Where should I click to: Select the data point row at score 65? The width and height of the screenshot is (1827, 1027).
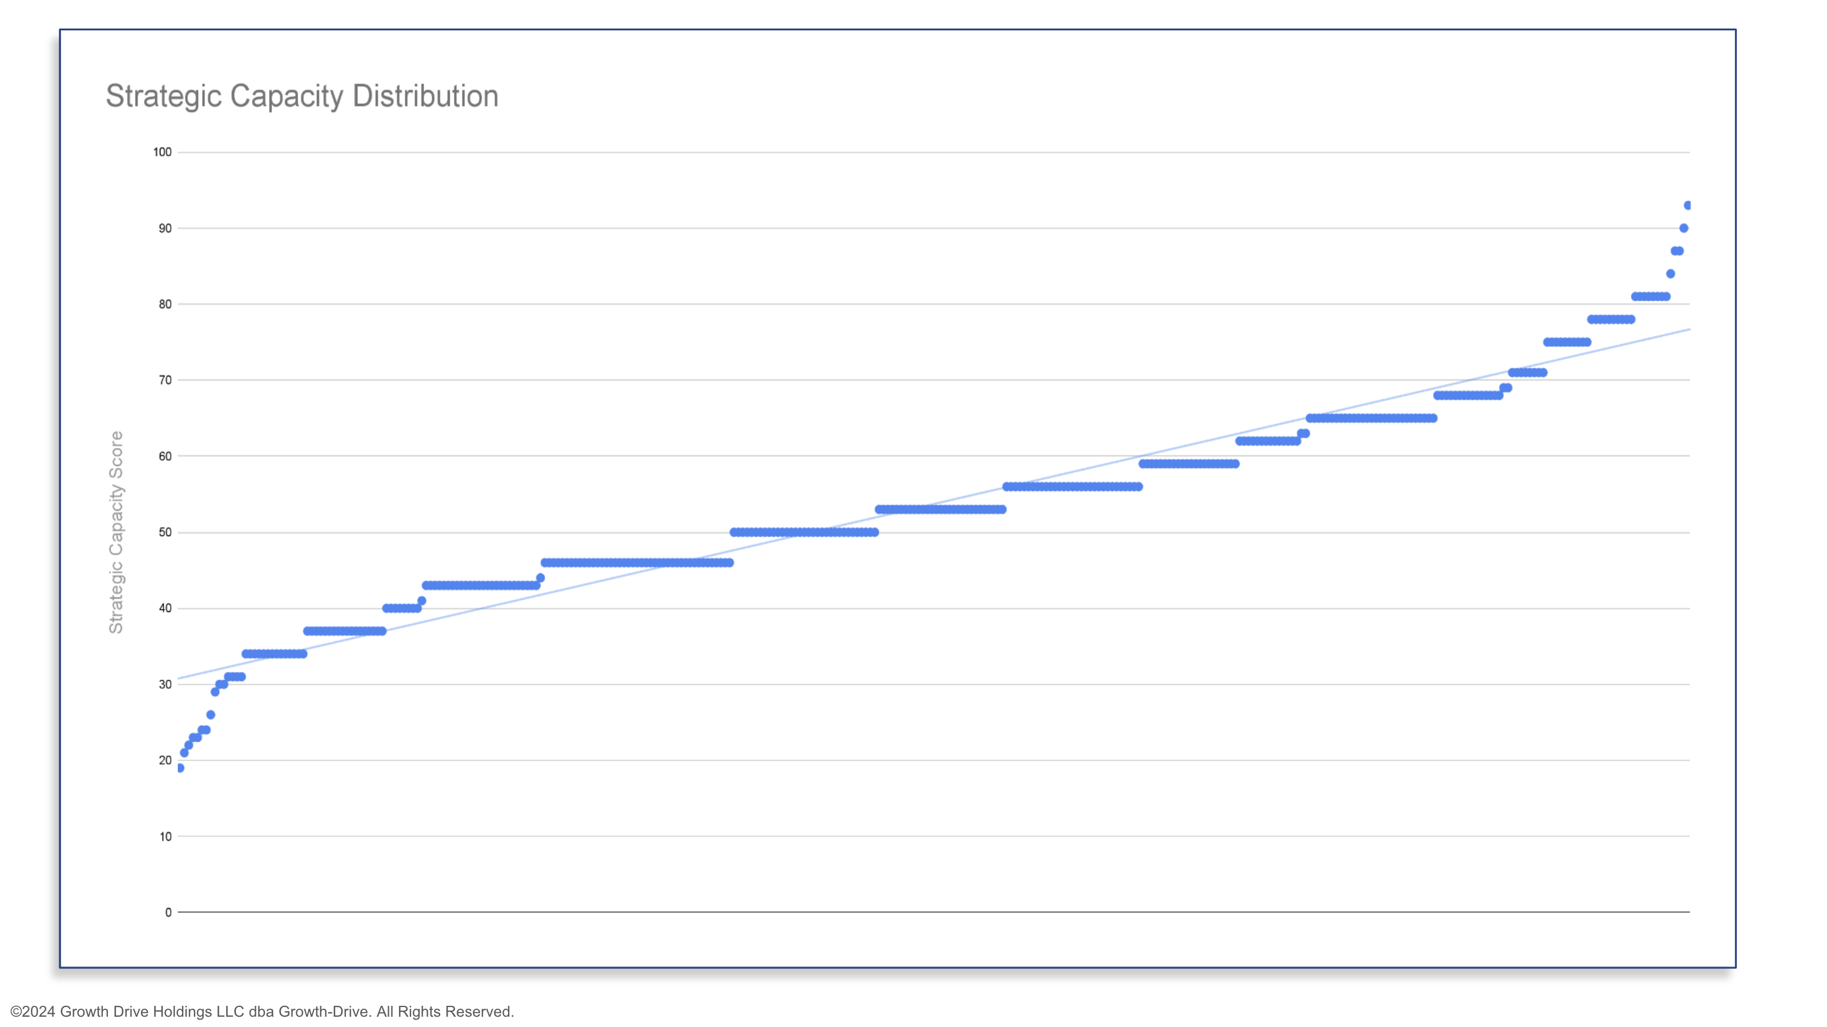point(1371,418)
